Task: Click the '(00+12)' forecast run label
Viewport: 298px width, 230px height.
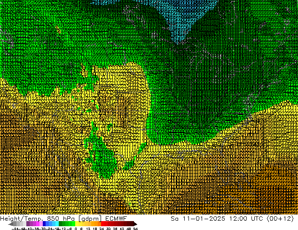Action: click(280, 219)
